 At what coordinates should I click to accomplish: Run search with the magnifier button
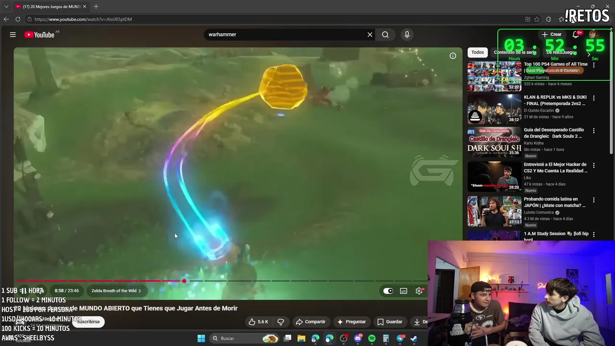pos(385,35)
